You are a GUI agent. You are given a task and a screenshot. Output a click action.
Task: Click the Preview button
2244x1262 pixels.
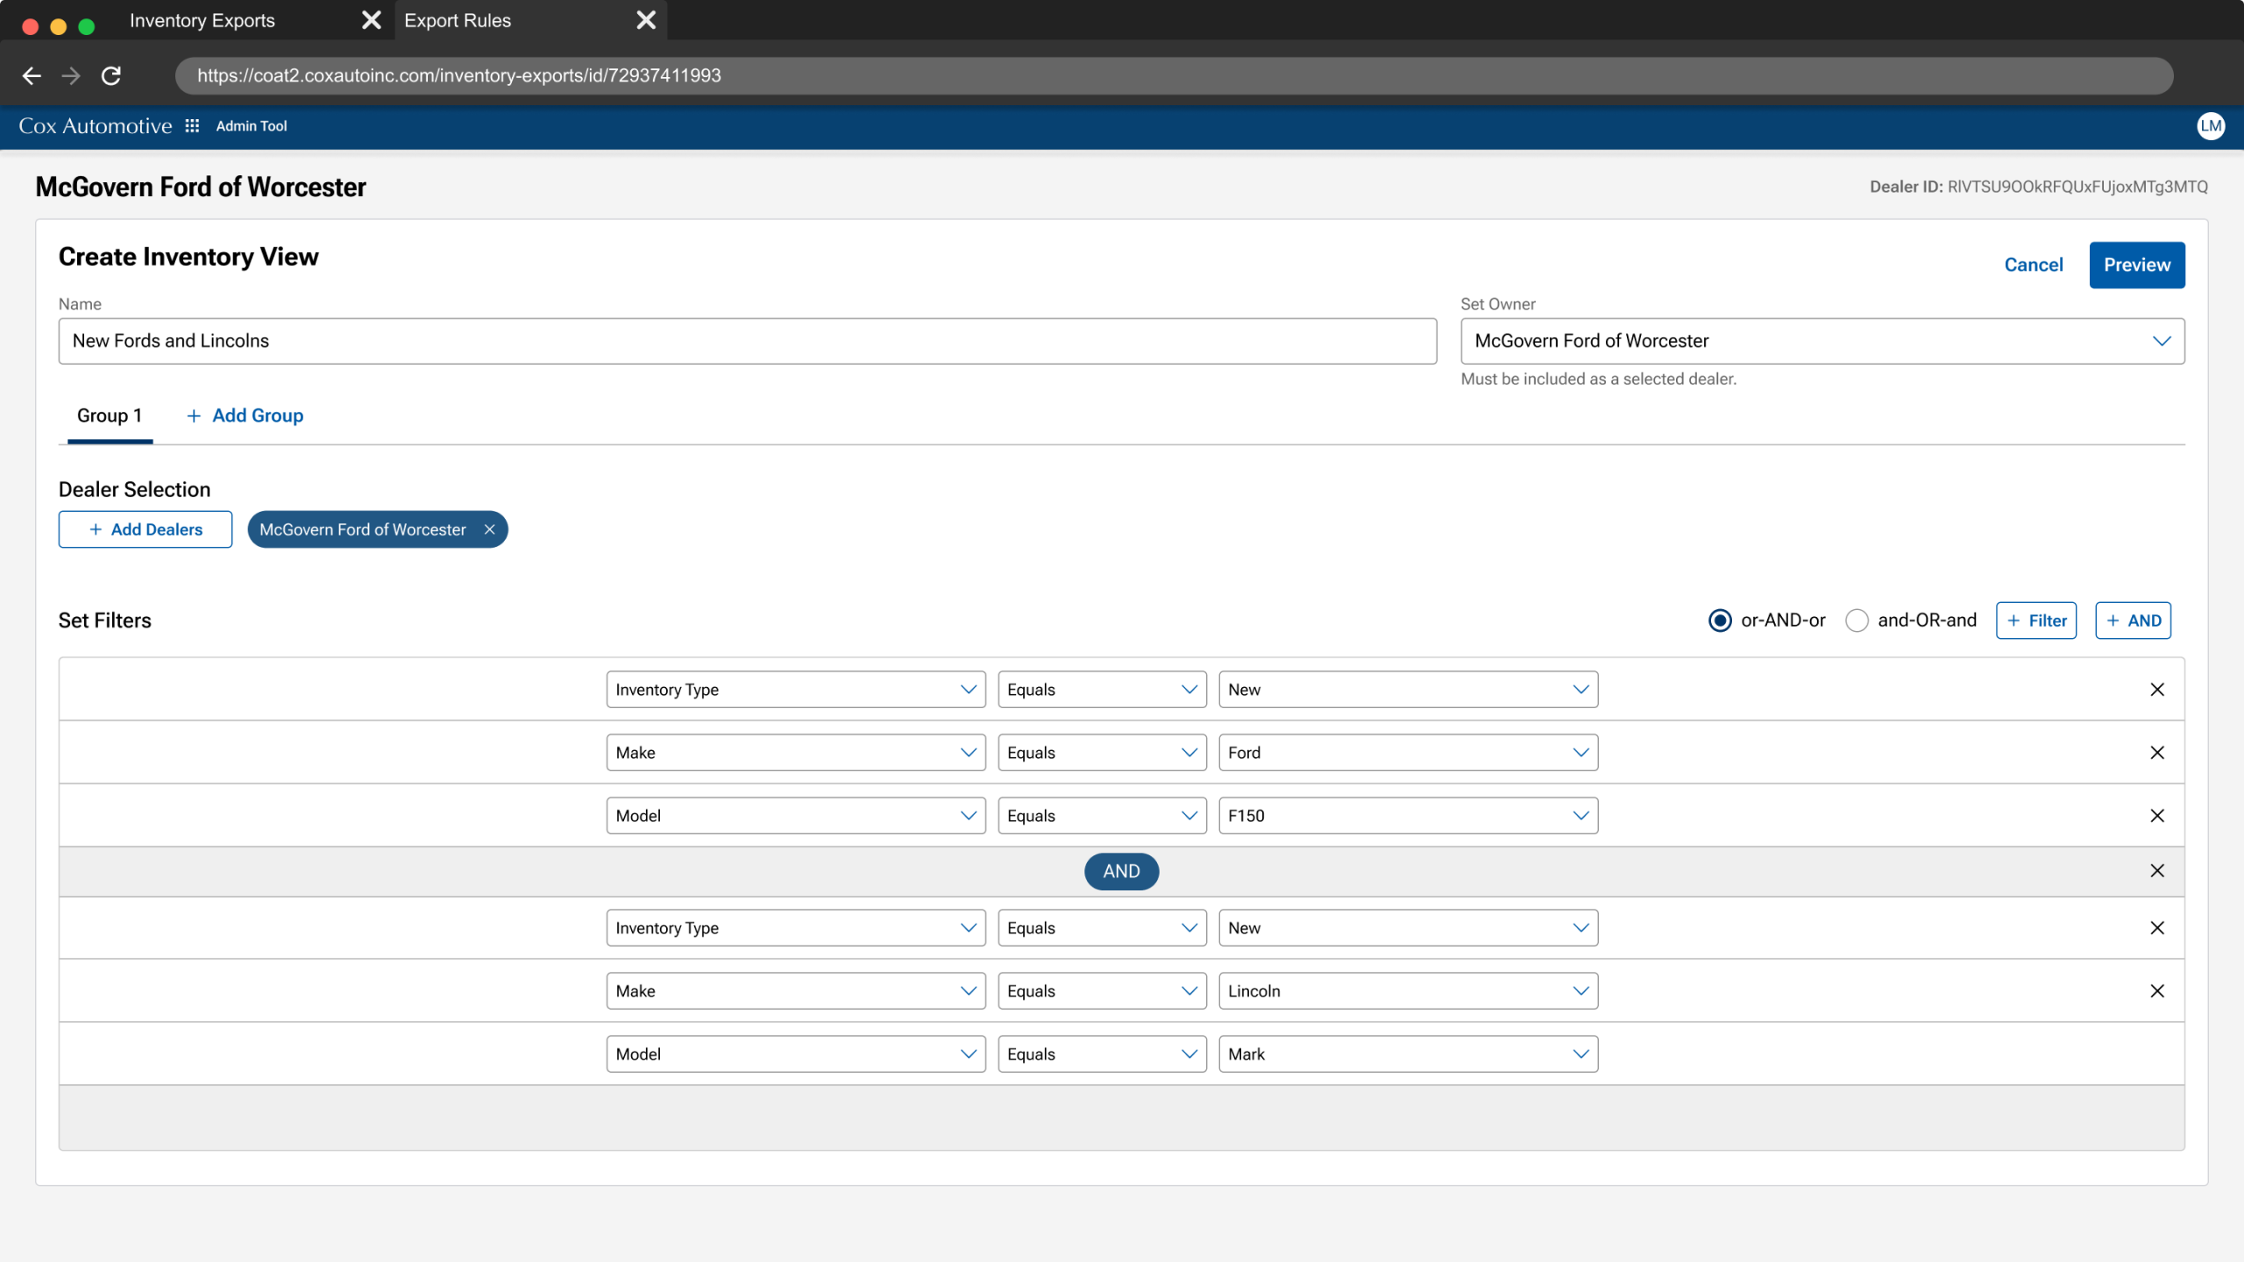pos(2137,265)
